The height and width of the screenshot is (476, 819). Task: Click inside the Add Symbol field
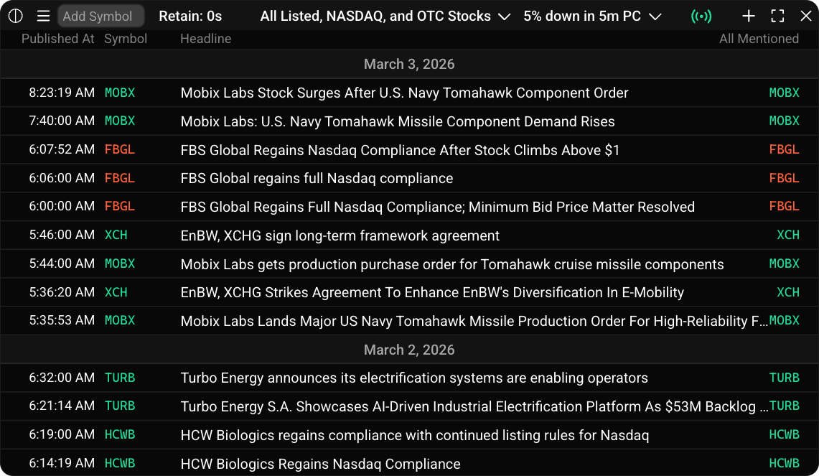[100, 15]
